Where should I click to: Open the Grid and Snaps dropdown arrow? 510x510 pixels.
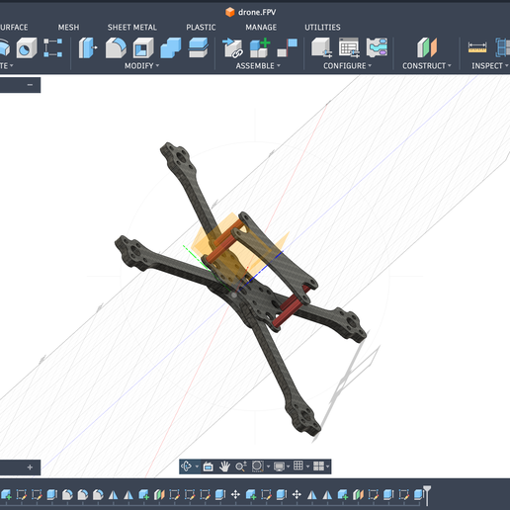click(307, 467)
